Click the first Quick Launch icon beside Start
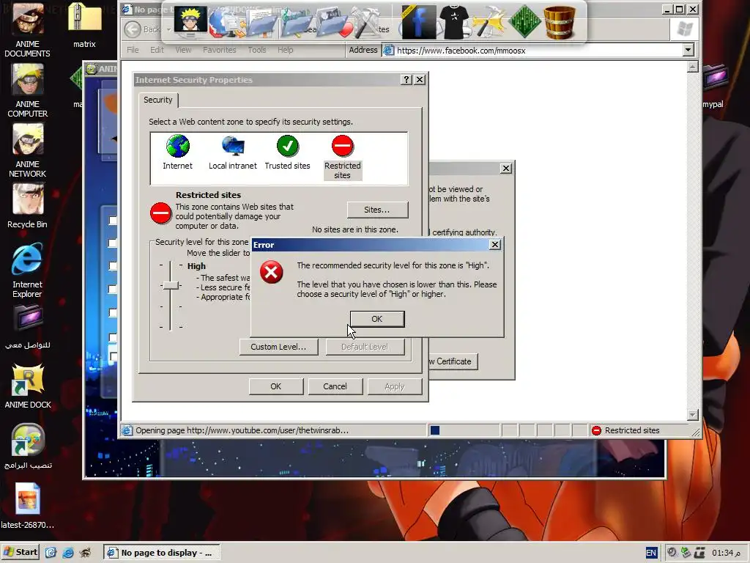The image size is (750, 563). pyautogui.click(x=51, y=553)
